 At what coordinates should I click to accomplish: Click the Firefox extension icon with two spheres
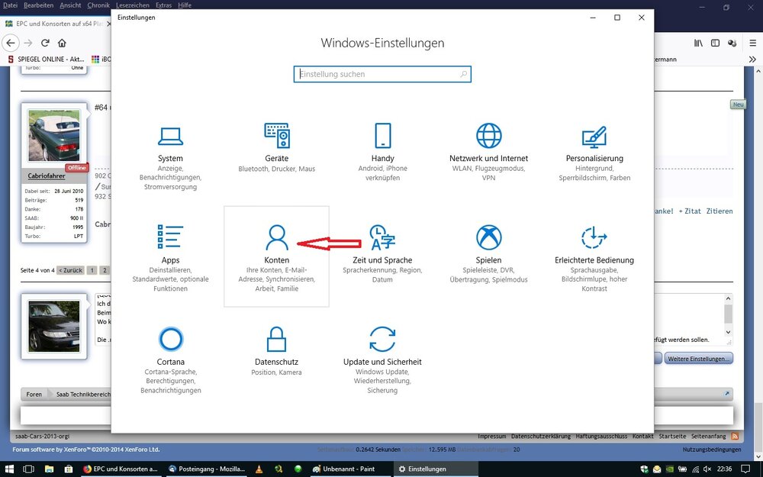pyautogui.click(x=732, y=43)
